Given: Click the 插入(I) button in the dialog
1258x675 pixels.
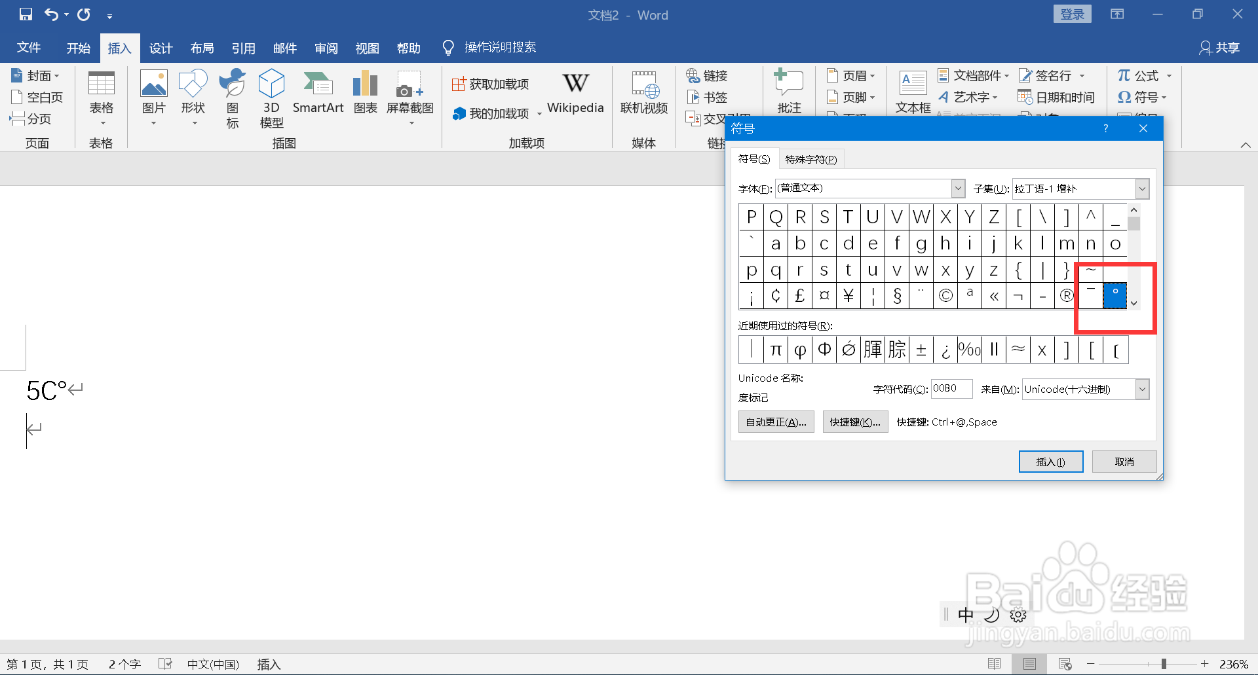Looking at the screenshot, I should 1051,462.
